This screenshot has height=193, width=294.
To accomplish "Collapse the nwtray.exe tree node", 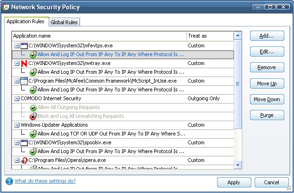I will [17, 64].
